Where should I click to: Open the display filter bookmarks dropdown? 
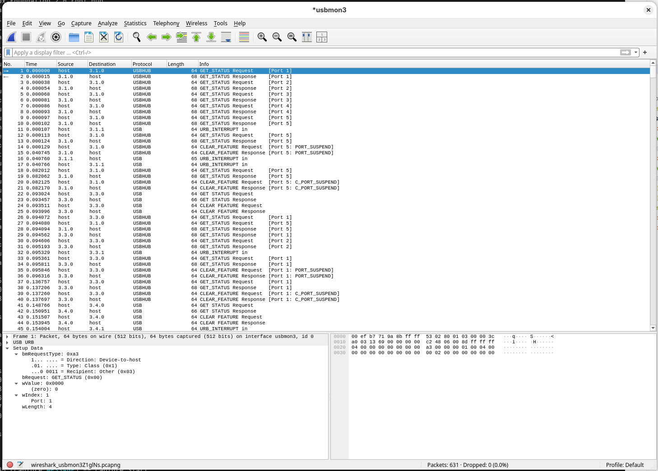tap(8, 52)
